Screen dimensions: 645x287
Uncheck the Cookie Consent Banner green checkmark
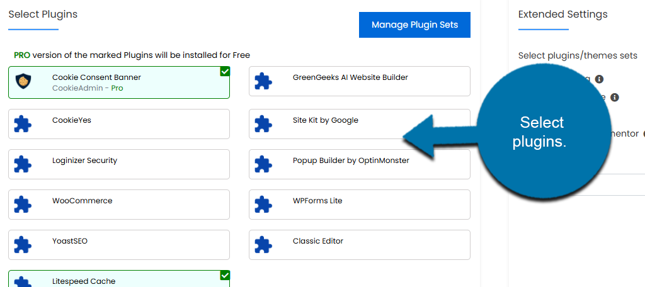click(x=225, y=72)
